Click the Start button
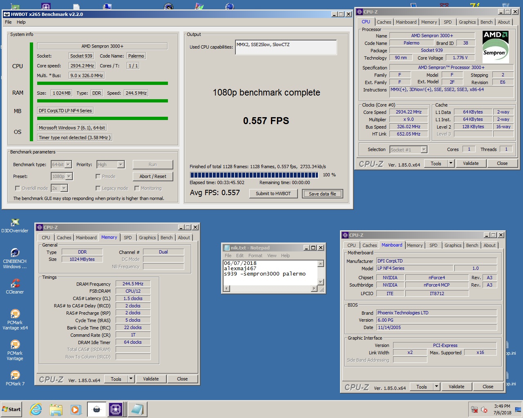 pyautogui.click(x=11, y=409)
